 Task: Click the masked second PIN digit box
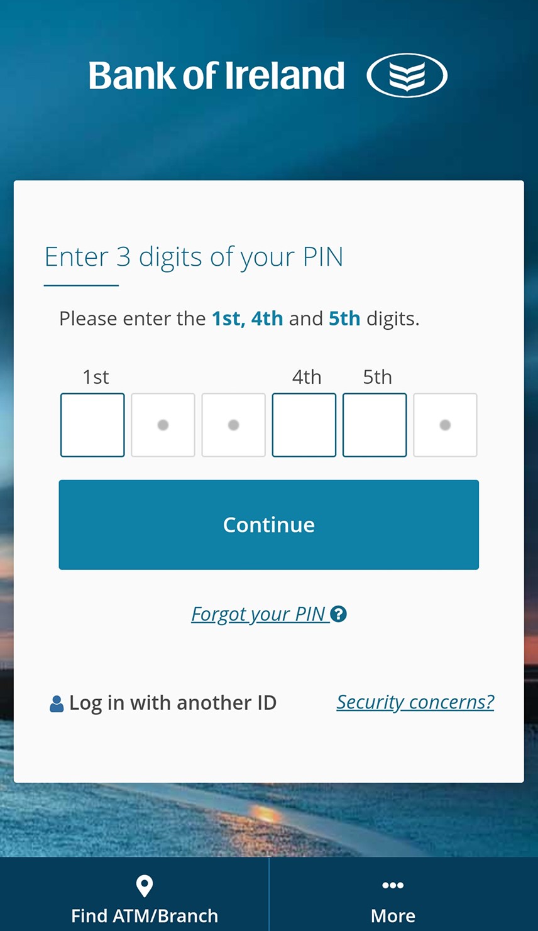pyautogui.click(x=163, y=425)
